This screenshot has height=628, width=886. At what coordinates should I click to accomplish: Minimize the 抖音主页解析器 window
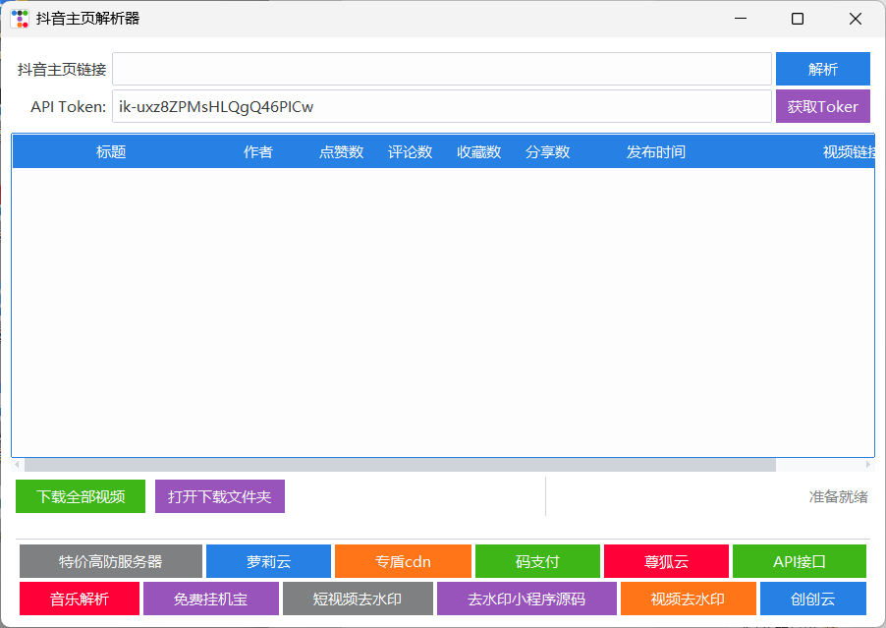[x=741, y=19]
